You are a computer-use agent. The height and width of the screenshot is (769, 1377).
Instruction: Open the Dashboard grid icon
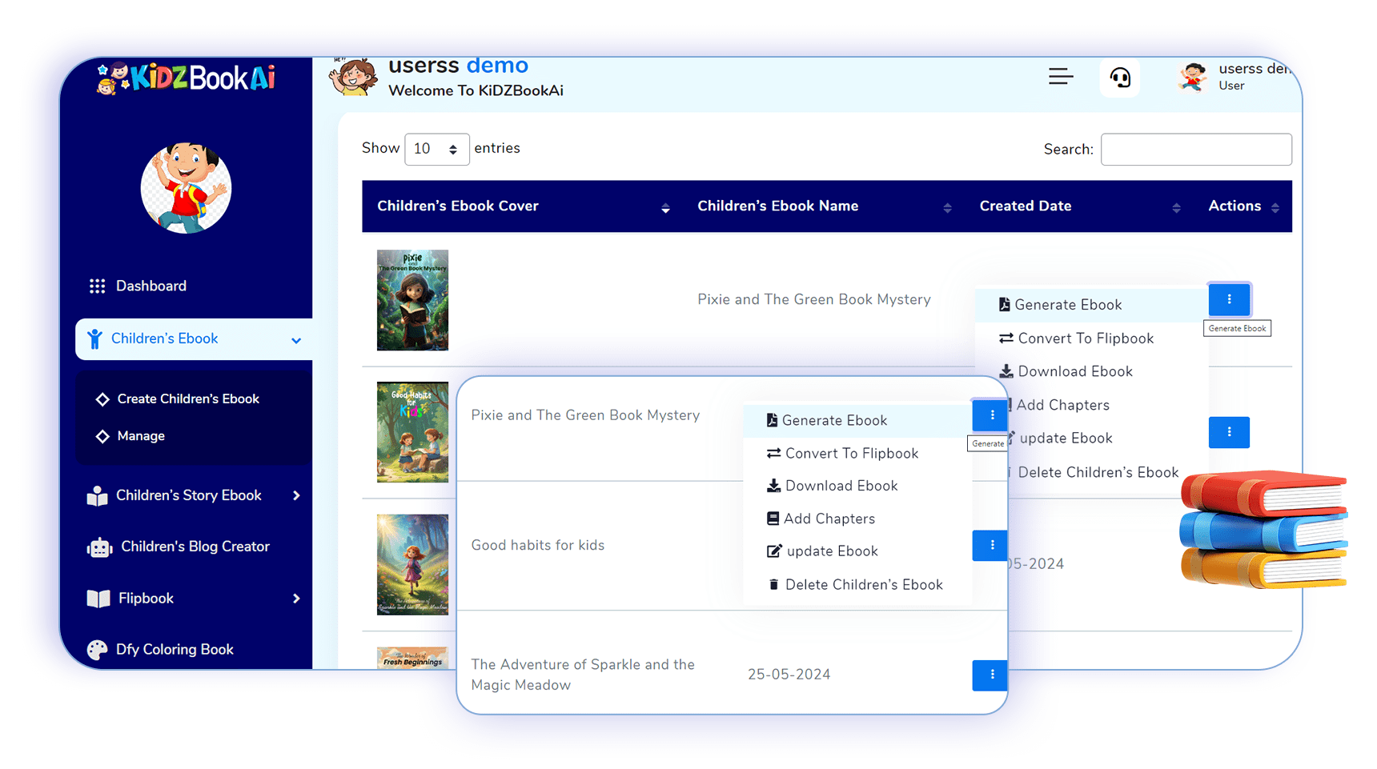[97, 286]
